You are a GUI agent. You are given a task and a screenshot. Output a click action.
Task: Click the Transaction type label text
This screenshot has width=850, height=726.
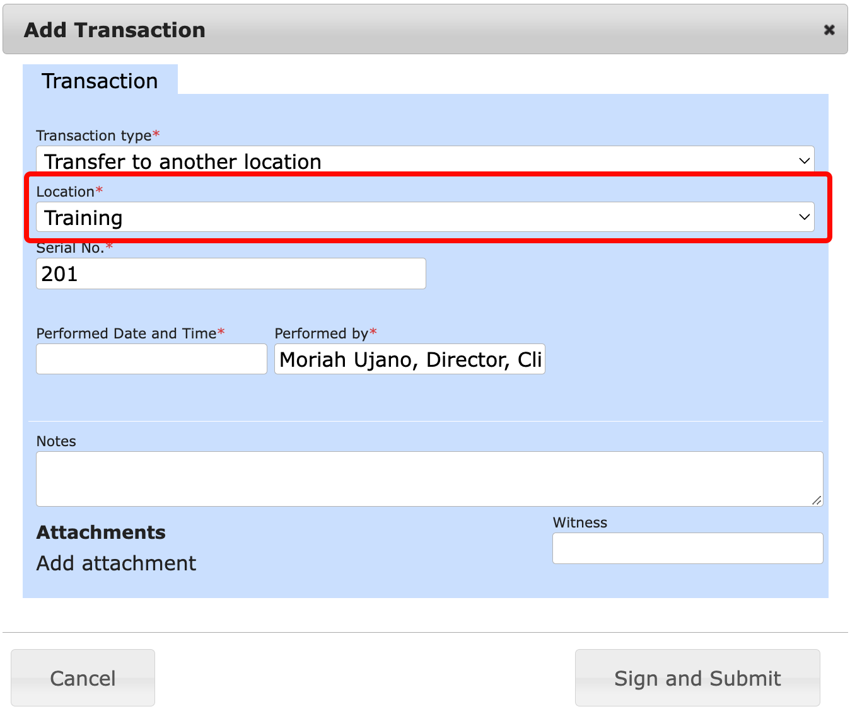94,135
